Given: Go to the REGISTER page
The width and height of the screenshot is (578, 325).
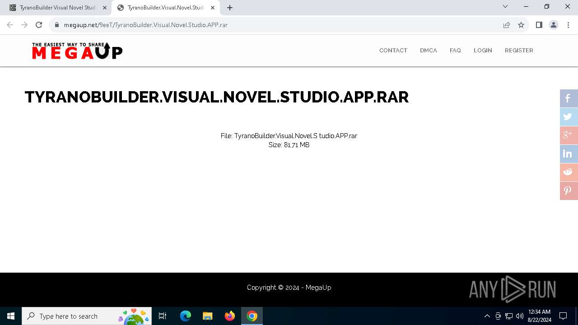Looking at the screenshot, I should pyautogui.click(x=519, y=51).
